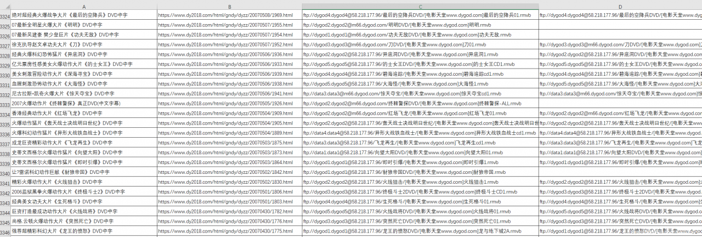Click the 《惊天夺宝》DVD中字 title cell

(83, 94)
